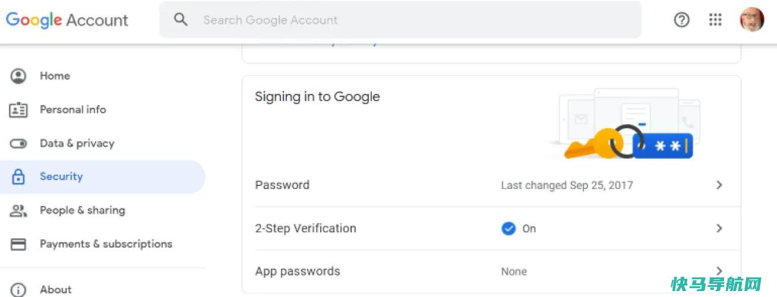Click the Personal info ID card icon
The image size is (777, 297).
click(x=18, y=110)
